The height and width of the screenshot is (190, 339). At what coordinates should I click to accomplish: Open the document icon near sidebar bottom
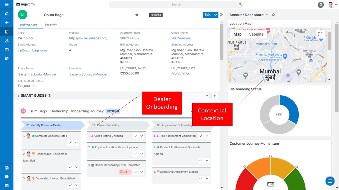pos(7,168)
